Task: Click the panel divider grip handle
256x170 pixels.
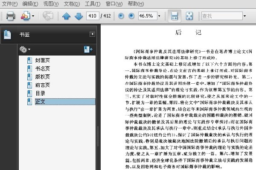Action: point(98,136)
